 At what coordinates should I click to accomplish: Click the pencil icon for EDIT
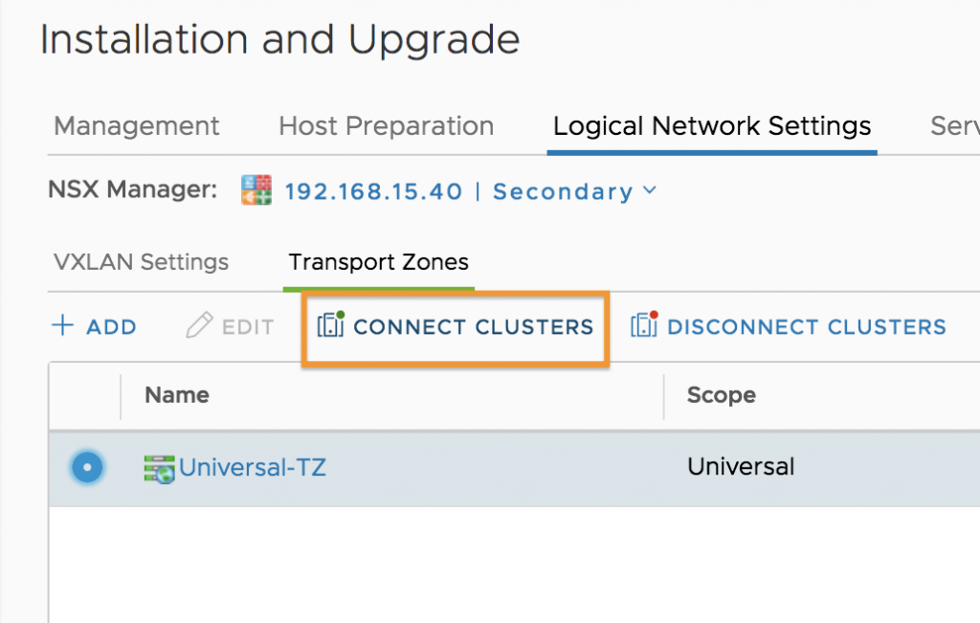point(199,325)
